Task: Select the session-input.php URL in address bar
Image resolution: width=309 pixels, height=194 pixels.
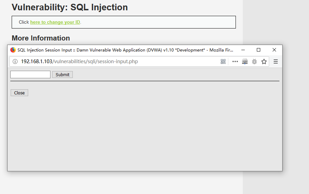Action: point(79,62)
